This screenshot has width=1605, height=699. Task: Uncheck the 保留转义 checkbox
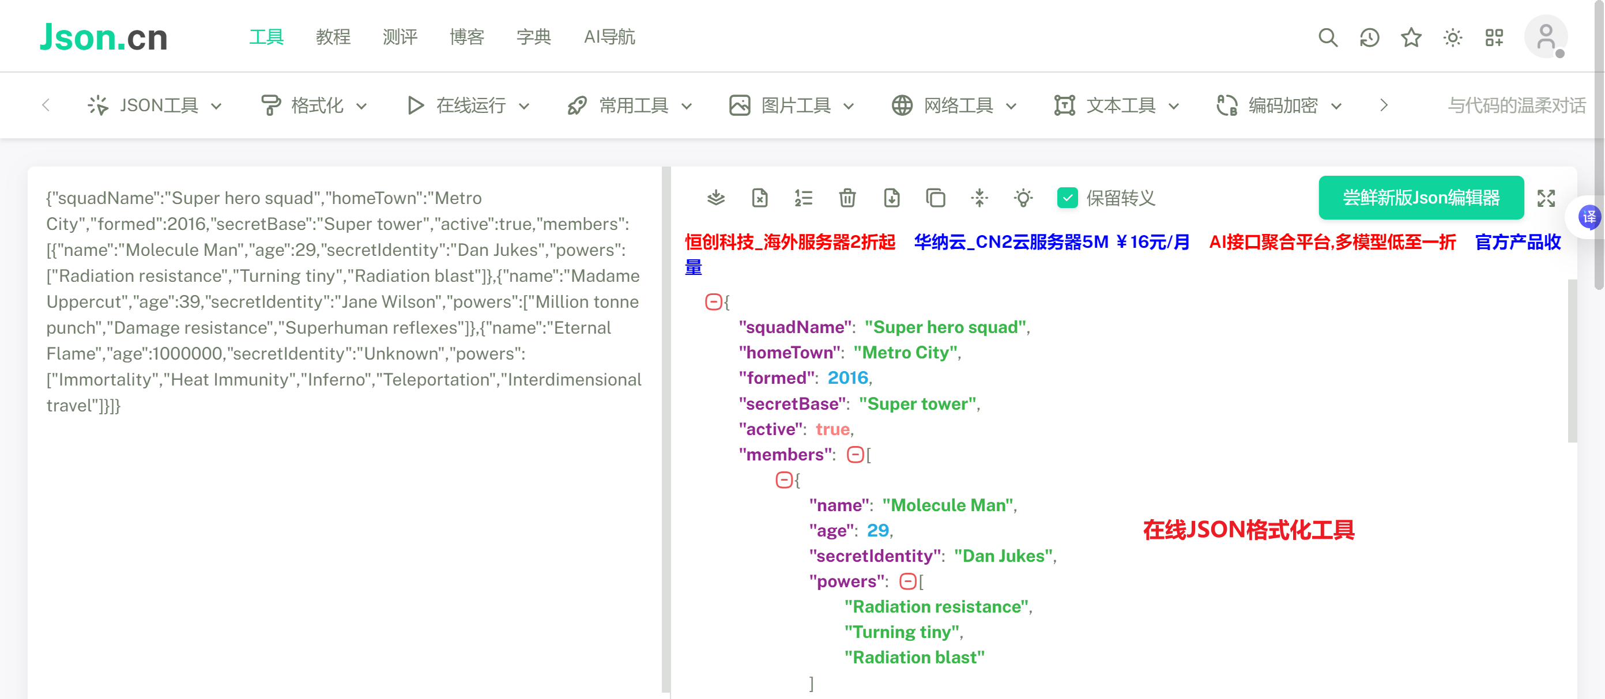coord(1068,198)
